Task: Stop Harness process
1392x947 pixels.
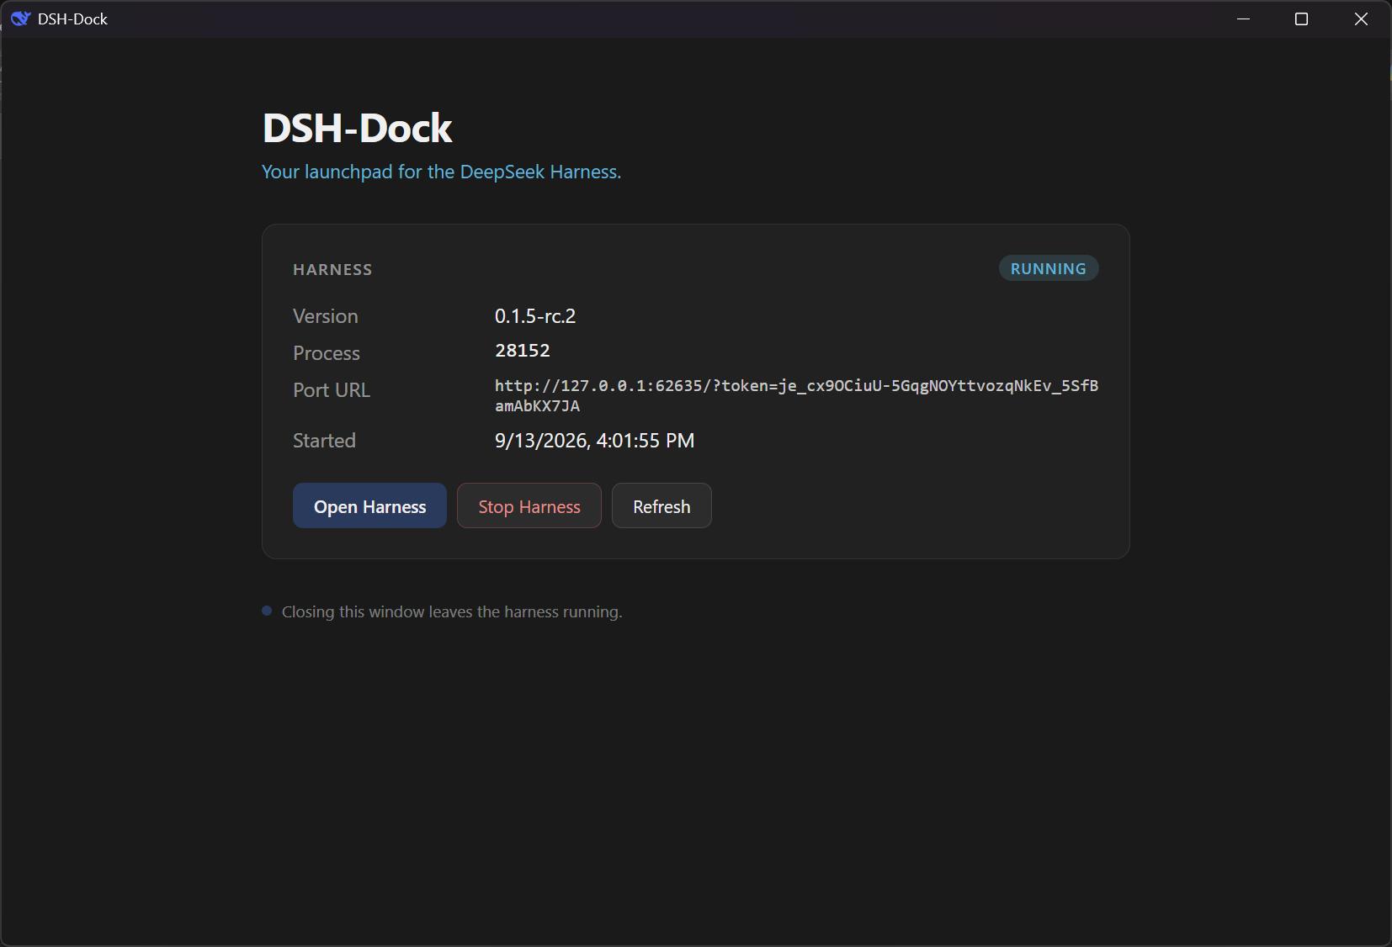Action: (529, 505)
